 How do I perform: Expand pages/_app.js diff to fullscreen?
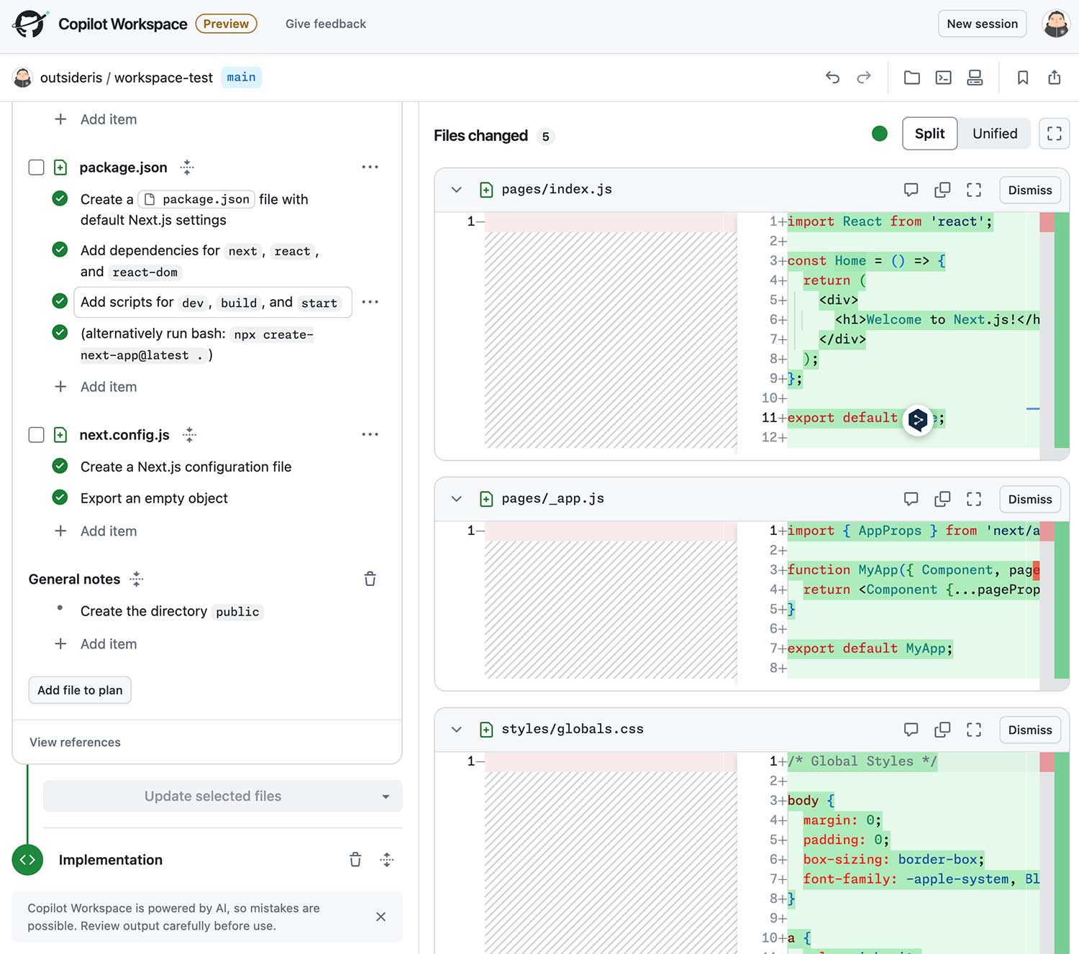point(974,499)
